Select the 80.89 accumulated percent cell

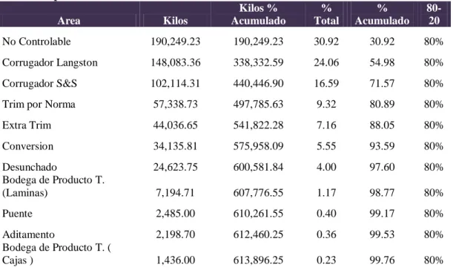pos(382,105)
